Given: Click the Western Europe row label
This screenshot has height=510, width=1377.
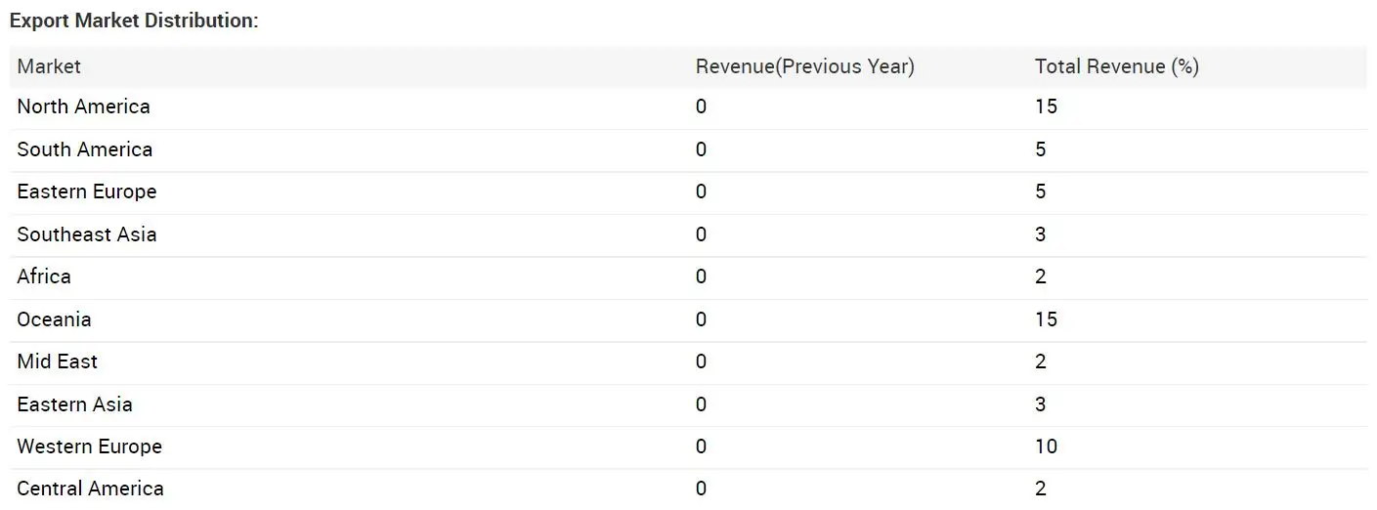Looking at the screenshot, I should [x=89, y=446].
